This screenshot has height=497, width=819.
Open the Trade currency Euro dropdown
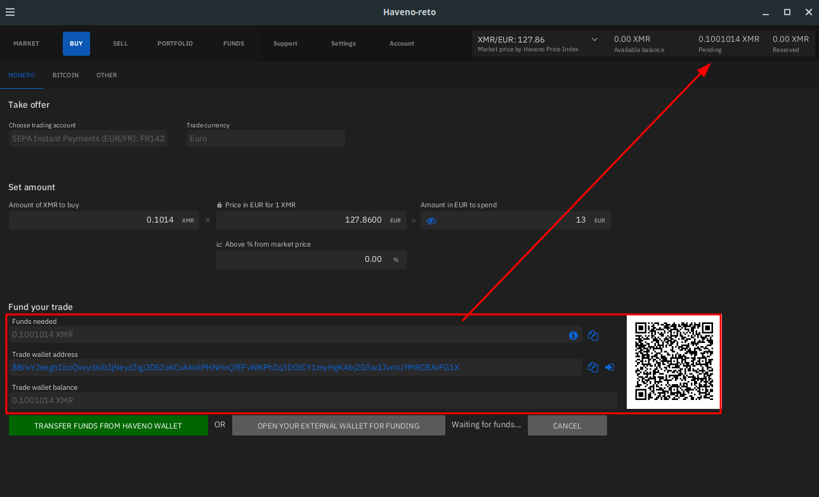(x=265, y=139)
